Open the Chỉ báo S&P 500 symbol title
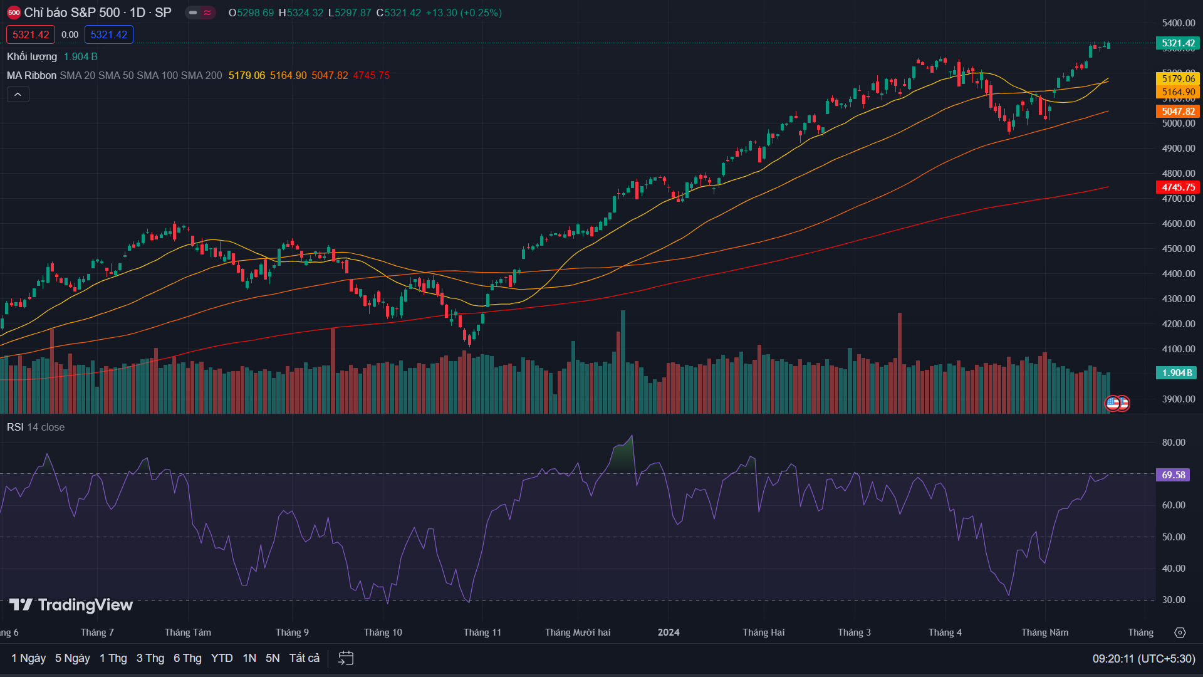This screenshot has height=677, width=1203. coord(97,13)
